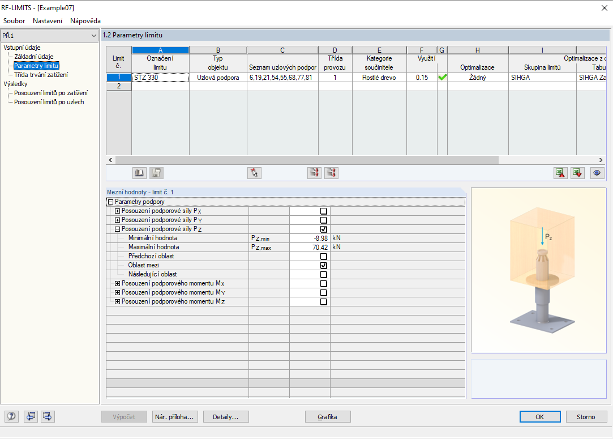Import from Excel icon with down arrow

click(577, 173)
